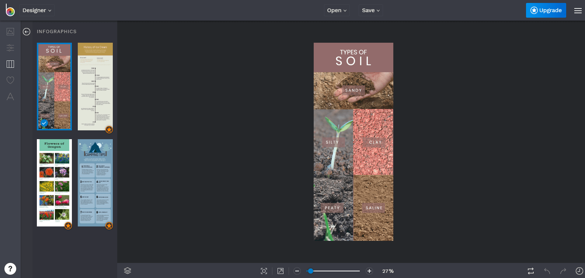Click the undo arrow icon

tap(547, 271)
